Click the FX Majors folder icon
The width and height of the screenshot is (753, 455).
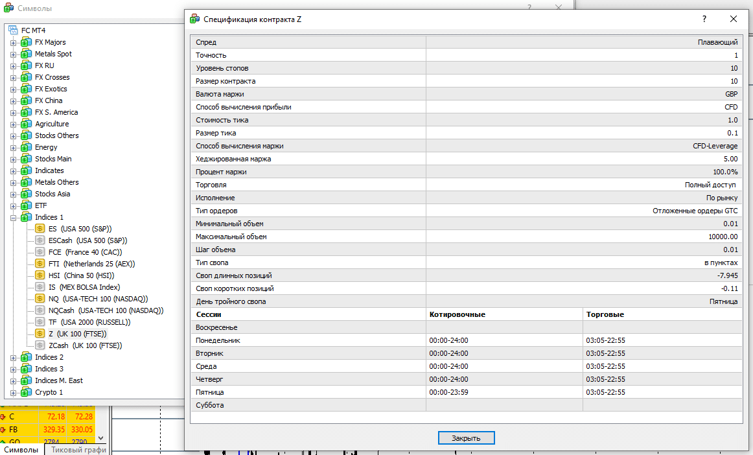pos(26,42)
